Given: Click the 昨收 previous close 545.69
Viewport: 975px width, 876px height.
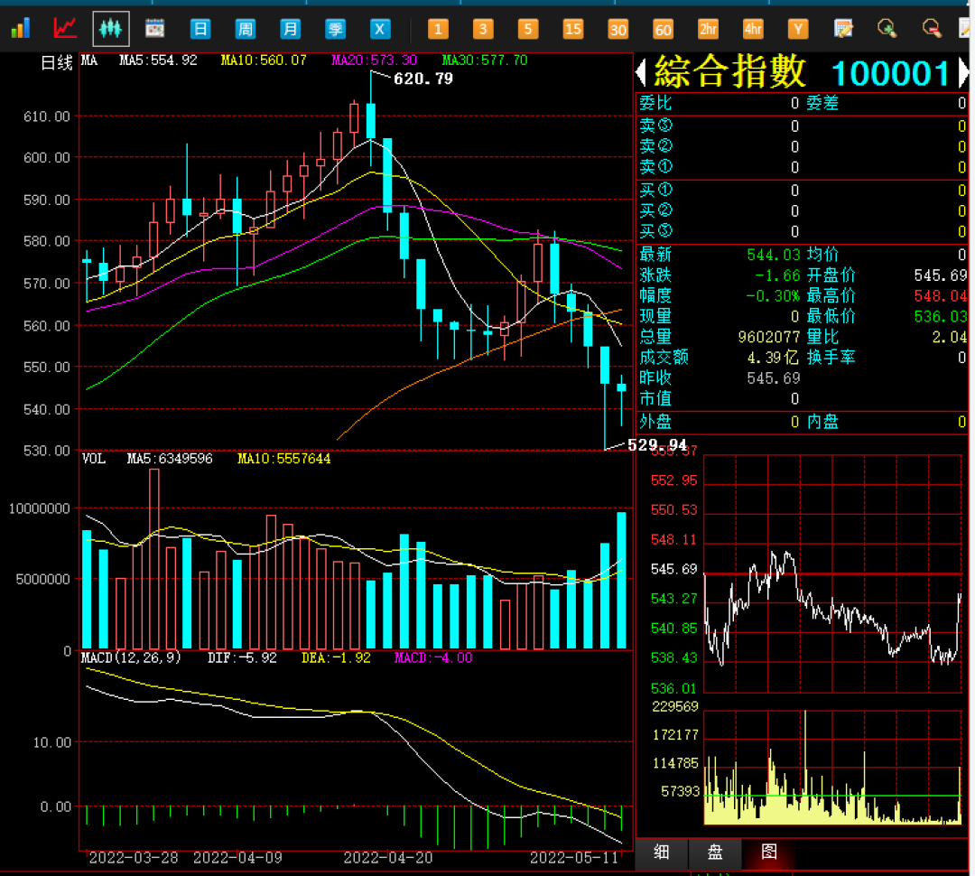Looking at the screenshot, I should pyautogui.click(x=774, y=378).
